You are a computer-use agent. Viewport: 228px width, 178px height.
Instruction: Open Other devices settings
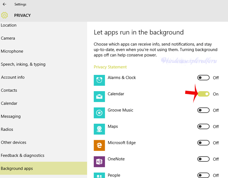[44, 142]
